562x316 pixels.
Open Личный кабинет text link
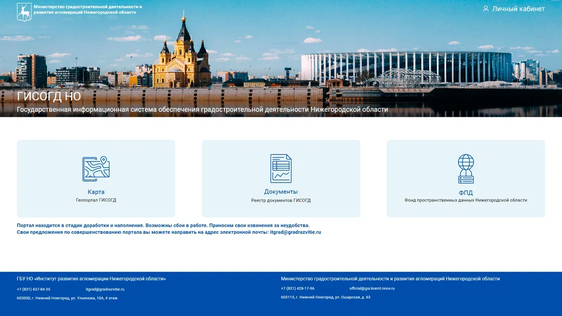tap(518, 9)
